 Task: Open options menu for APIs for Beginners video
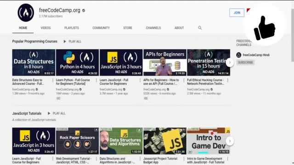pos(184,80)
